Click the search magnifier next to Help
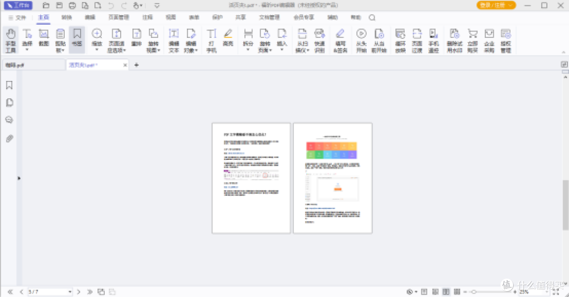This screenshot has height=297, width=569. (x=372, y=17)
